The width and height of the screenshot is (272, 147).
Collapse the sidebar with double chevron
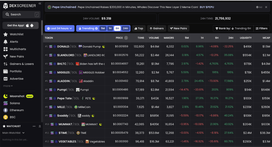40,4
